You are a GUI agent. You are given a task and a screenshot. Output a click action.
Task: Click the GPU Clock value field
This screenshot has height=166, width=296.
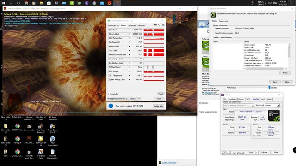point(137,30)
